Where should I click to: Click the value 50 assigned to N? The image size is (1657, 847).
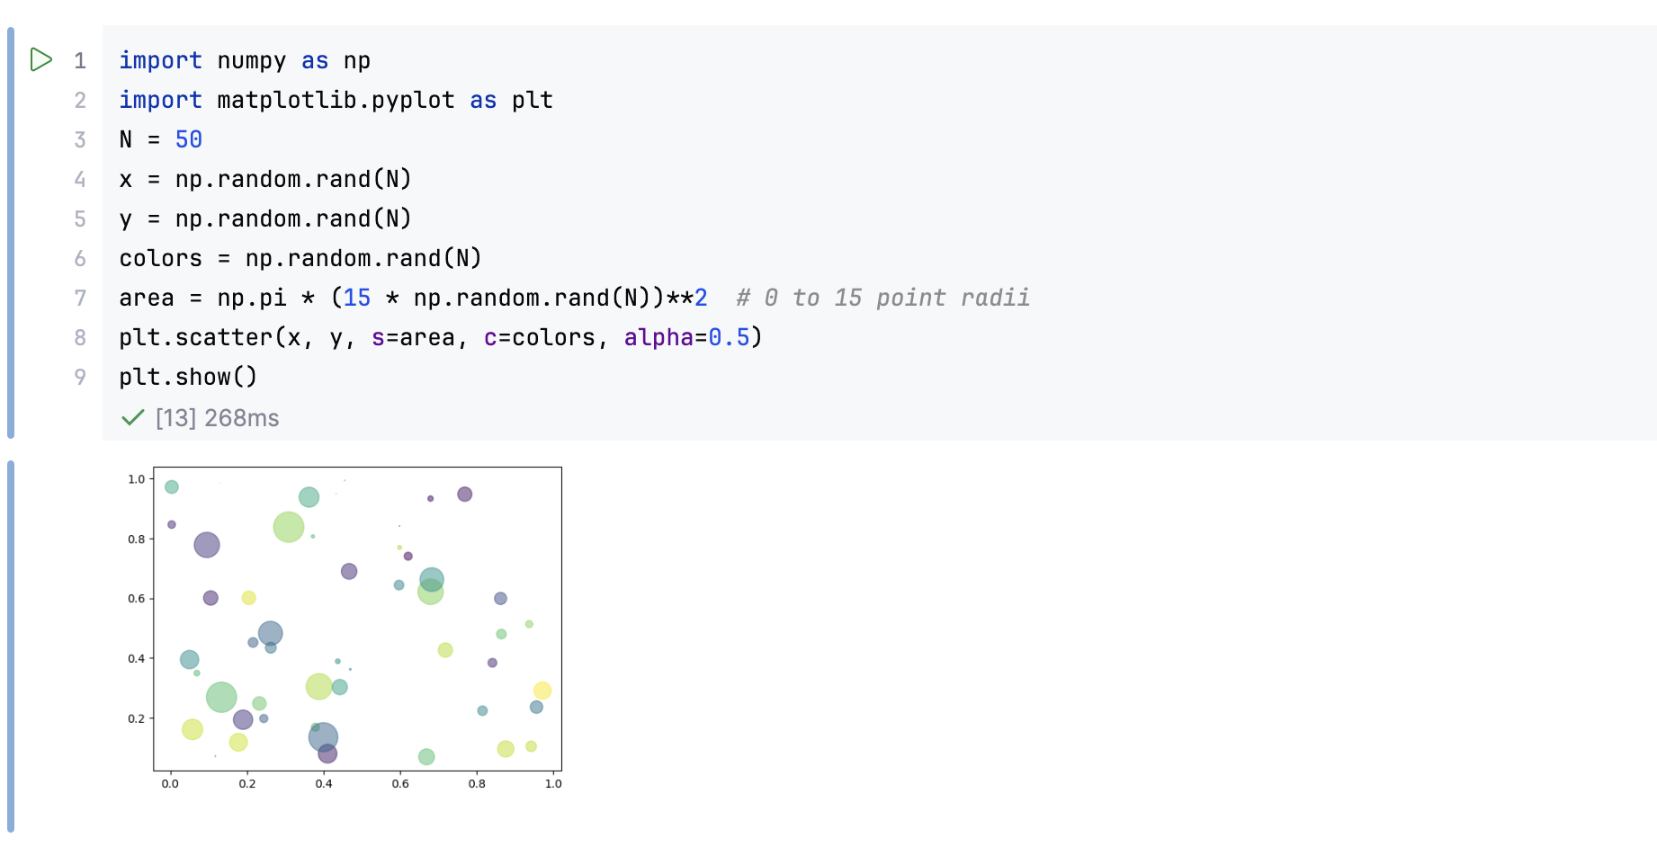coord(189,140)
